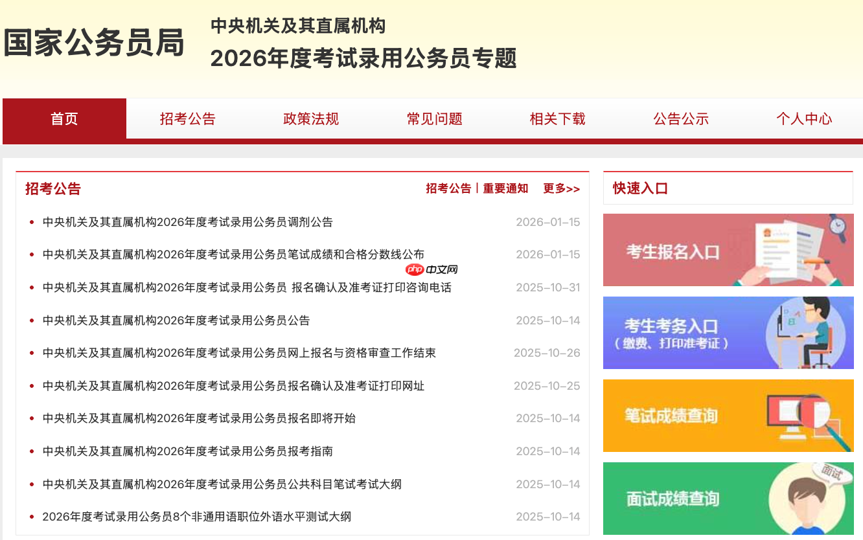Open 笔试成绩查询 score lookup
This screenshot has height=540, width=863.
point(728,416)
